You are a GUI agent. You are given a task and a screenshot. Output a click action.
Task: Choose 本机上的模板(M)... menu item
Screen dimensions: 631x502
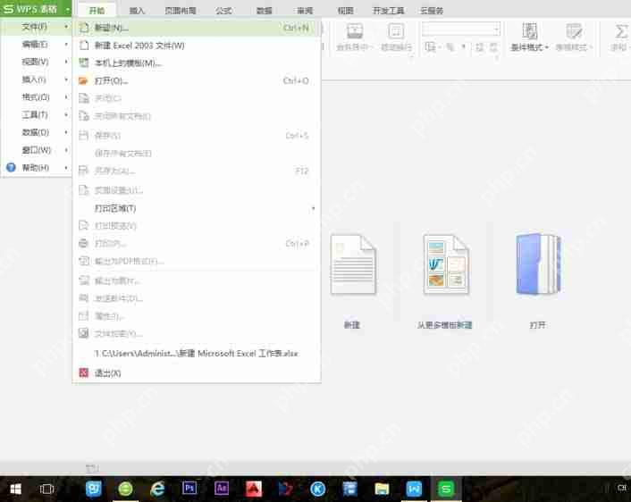pyautogui.click(x=197, y=63)
